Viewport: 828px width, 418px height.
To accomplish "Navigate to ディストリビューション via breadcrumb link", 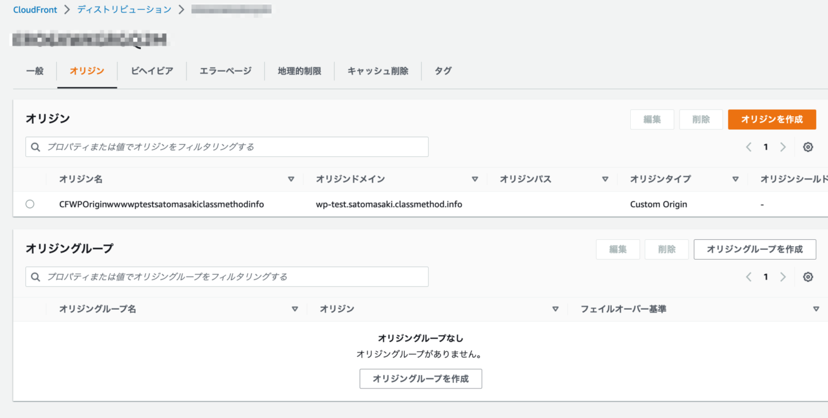I will [x=123, y=9].
